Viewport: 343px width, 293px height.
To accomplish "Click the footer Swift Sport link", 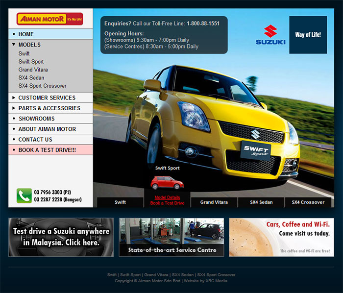I will click(x=130, y=275).
